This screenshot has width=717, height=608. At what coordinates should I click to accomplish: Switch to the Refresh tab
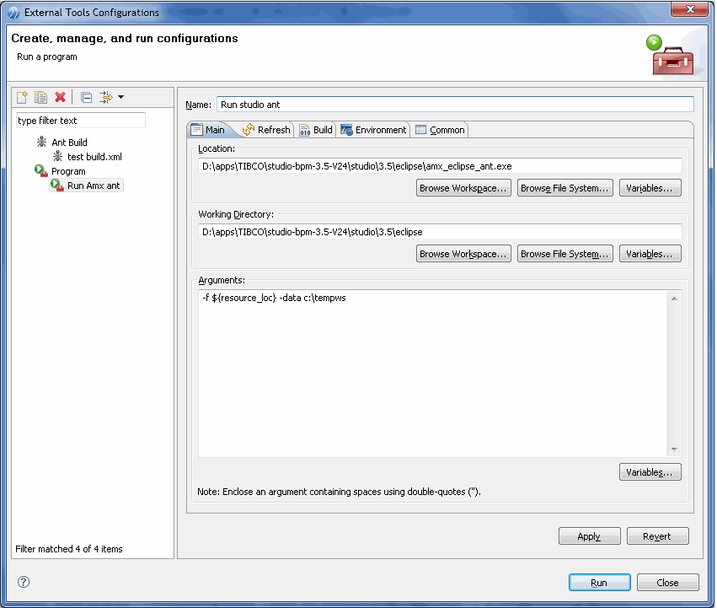click(x=266, y=130)
